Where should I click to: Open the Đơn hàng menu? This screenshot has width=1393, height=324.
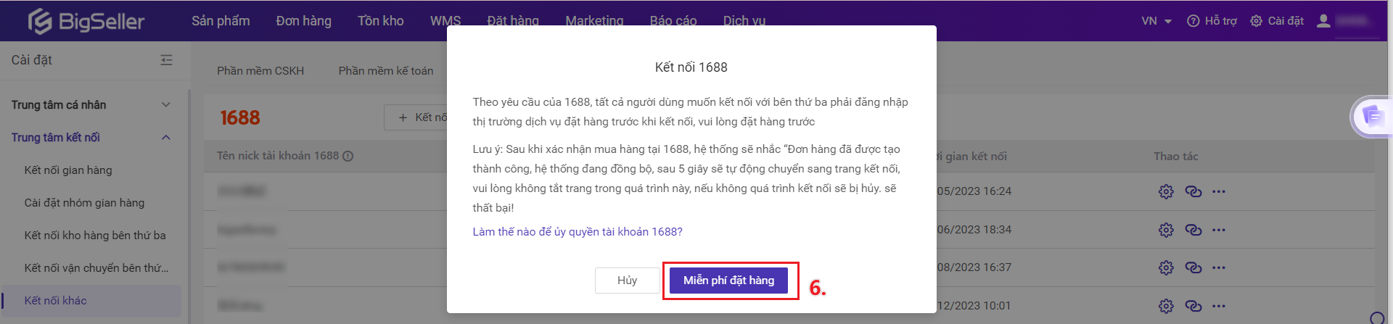[x=303, y=21]
